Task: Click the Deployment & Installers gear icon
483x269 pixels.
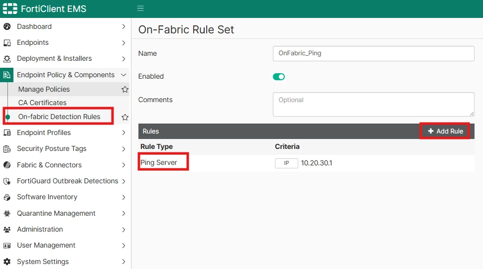Action: (7, 59)
